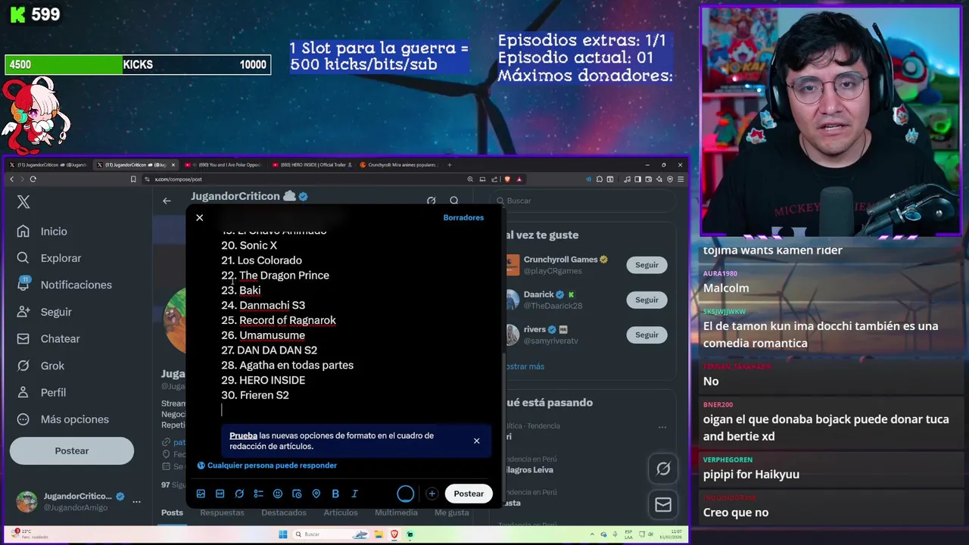Open Brave Shields lion icon
Screen dimensions: 969x545
(x=507, y=179)
